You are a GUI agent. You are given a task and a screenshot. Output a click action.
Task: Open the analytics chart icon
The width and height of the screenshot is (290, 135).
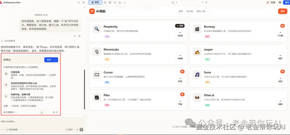(x=120, y=3)
